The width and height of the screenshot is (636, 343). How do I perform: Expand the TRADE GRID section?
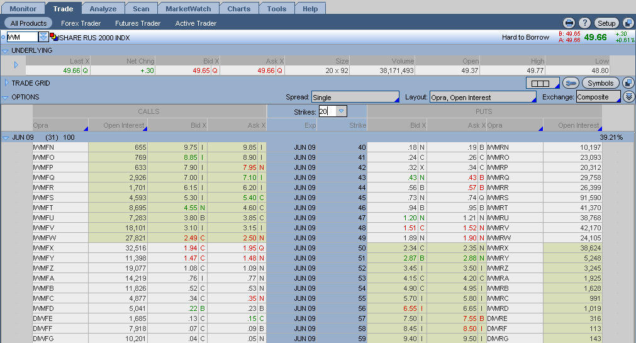(6, 83)
